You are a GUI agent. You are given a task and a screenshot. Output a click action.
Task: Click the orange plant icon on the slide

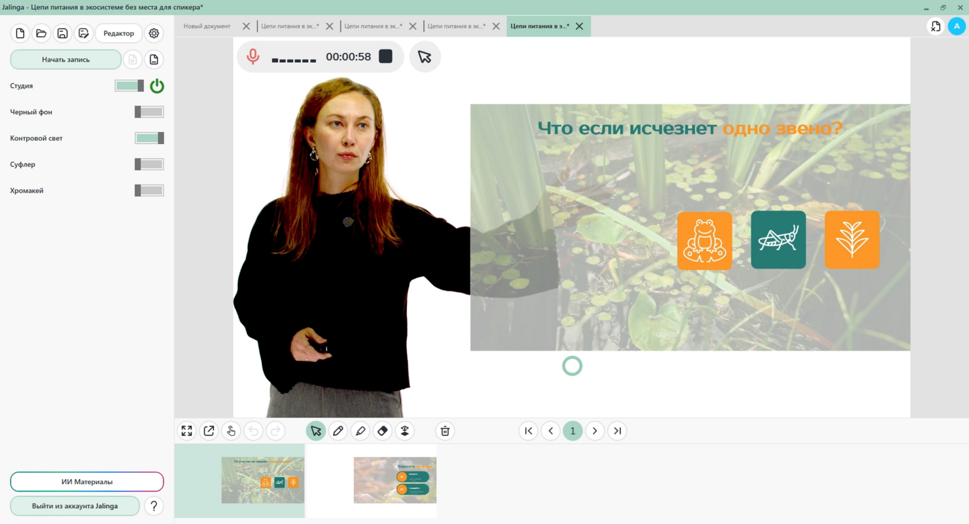[852, 240]
